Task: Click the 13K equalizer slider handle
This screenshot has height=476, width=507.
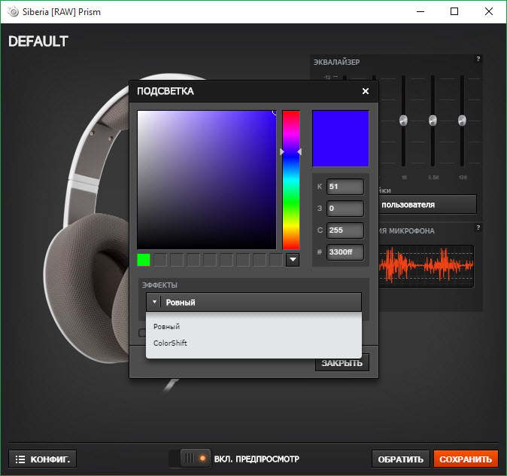Action: click(x=462, y=121)
